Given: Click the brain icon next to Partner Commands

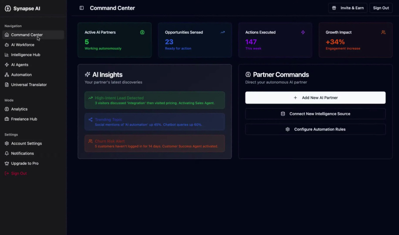Looking at the screenshot, I should [248, 74].
